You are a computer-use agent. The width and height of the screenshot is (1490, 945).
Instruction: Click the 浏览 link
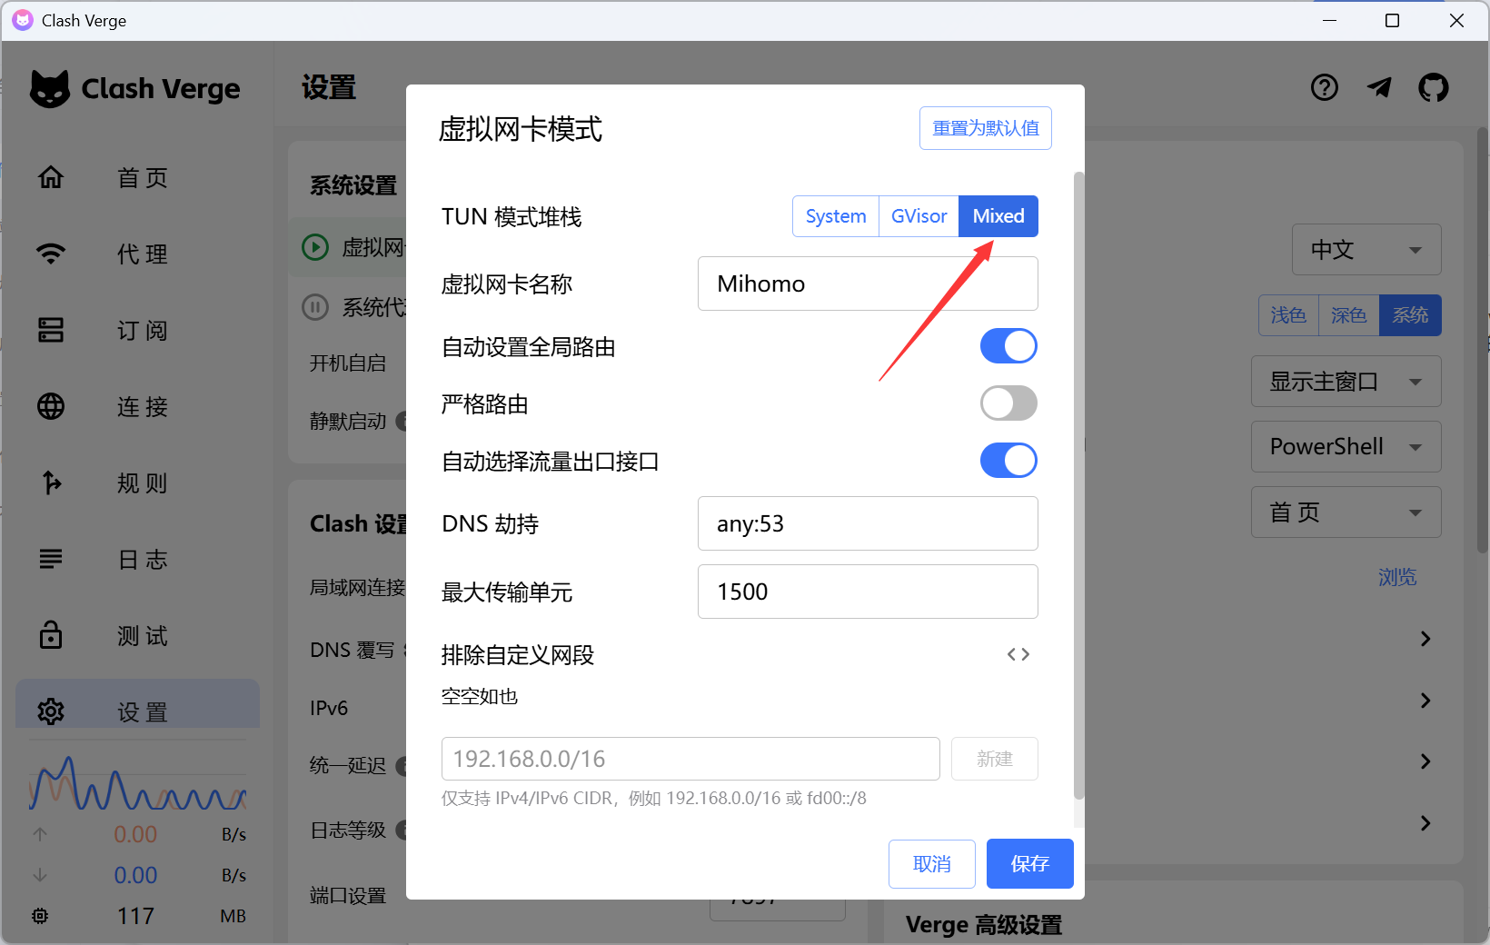(1397, 577)
